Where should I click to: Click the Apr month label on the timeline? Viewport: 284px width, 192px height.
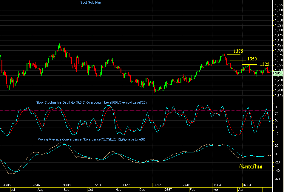pyautogui.click(x=241, y=189)
